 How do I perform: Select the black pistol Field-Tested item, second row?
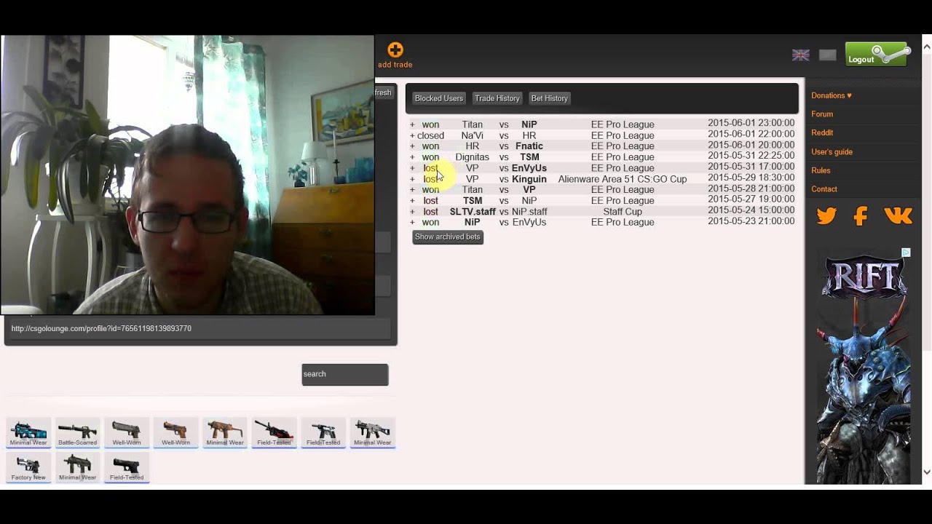[127, 467]
